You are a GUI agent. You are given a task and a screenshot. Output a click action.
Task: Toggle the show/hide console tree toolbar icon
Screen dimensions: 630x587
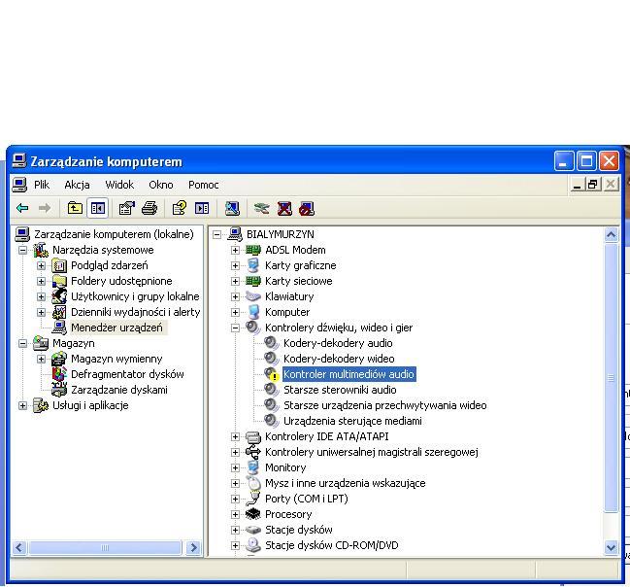click(x=98, y=208)
